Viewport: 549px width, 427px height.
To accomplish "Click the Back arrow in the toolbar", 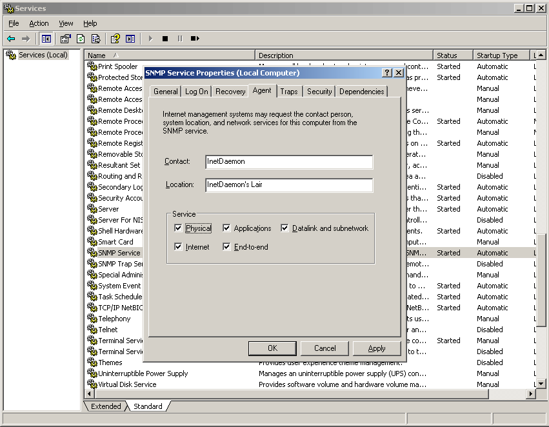I will (x=11, y=39).
